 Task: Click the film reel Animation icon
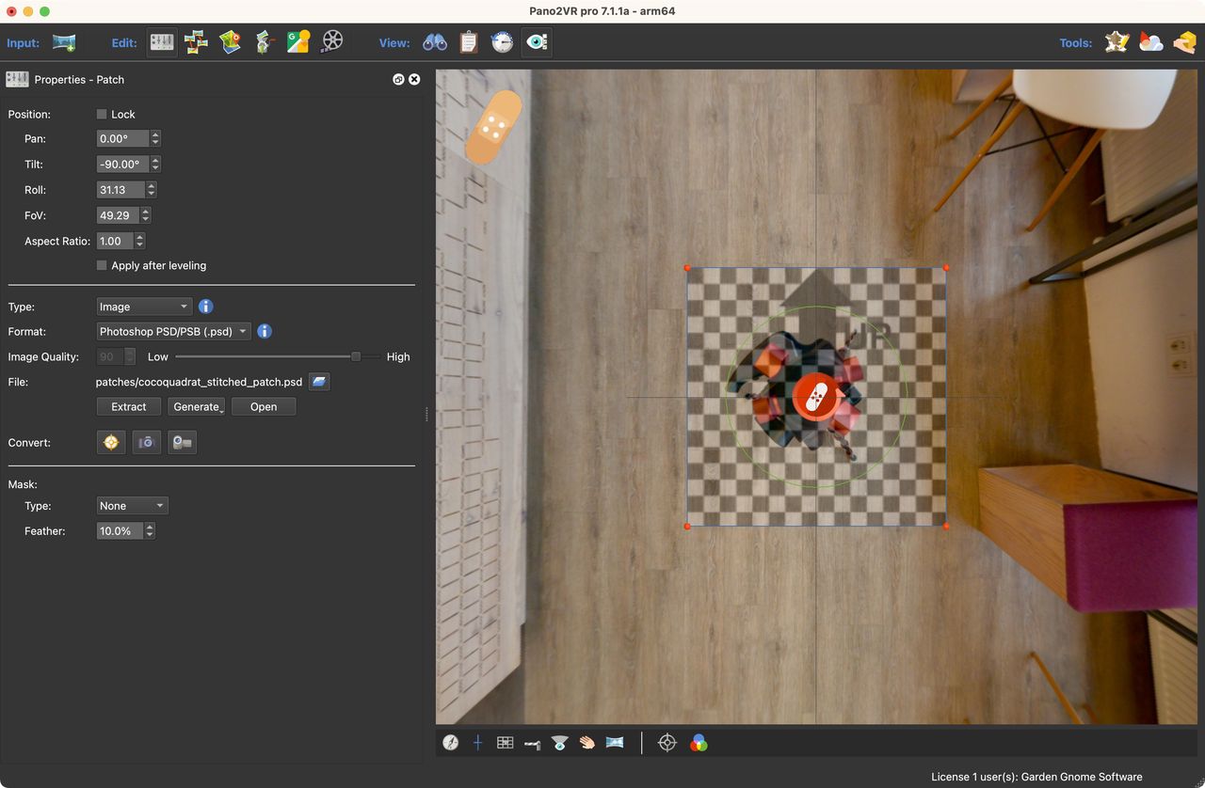click(x=331, y=42)
